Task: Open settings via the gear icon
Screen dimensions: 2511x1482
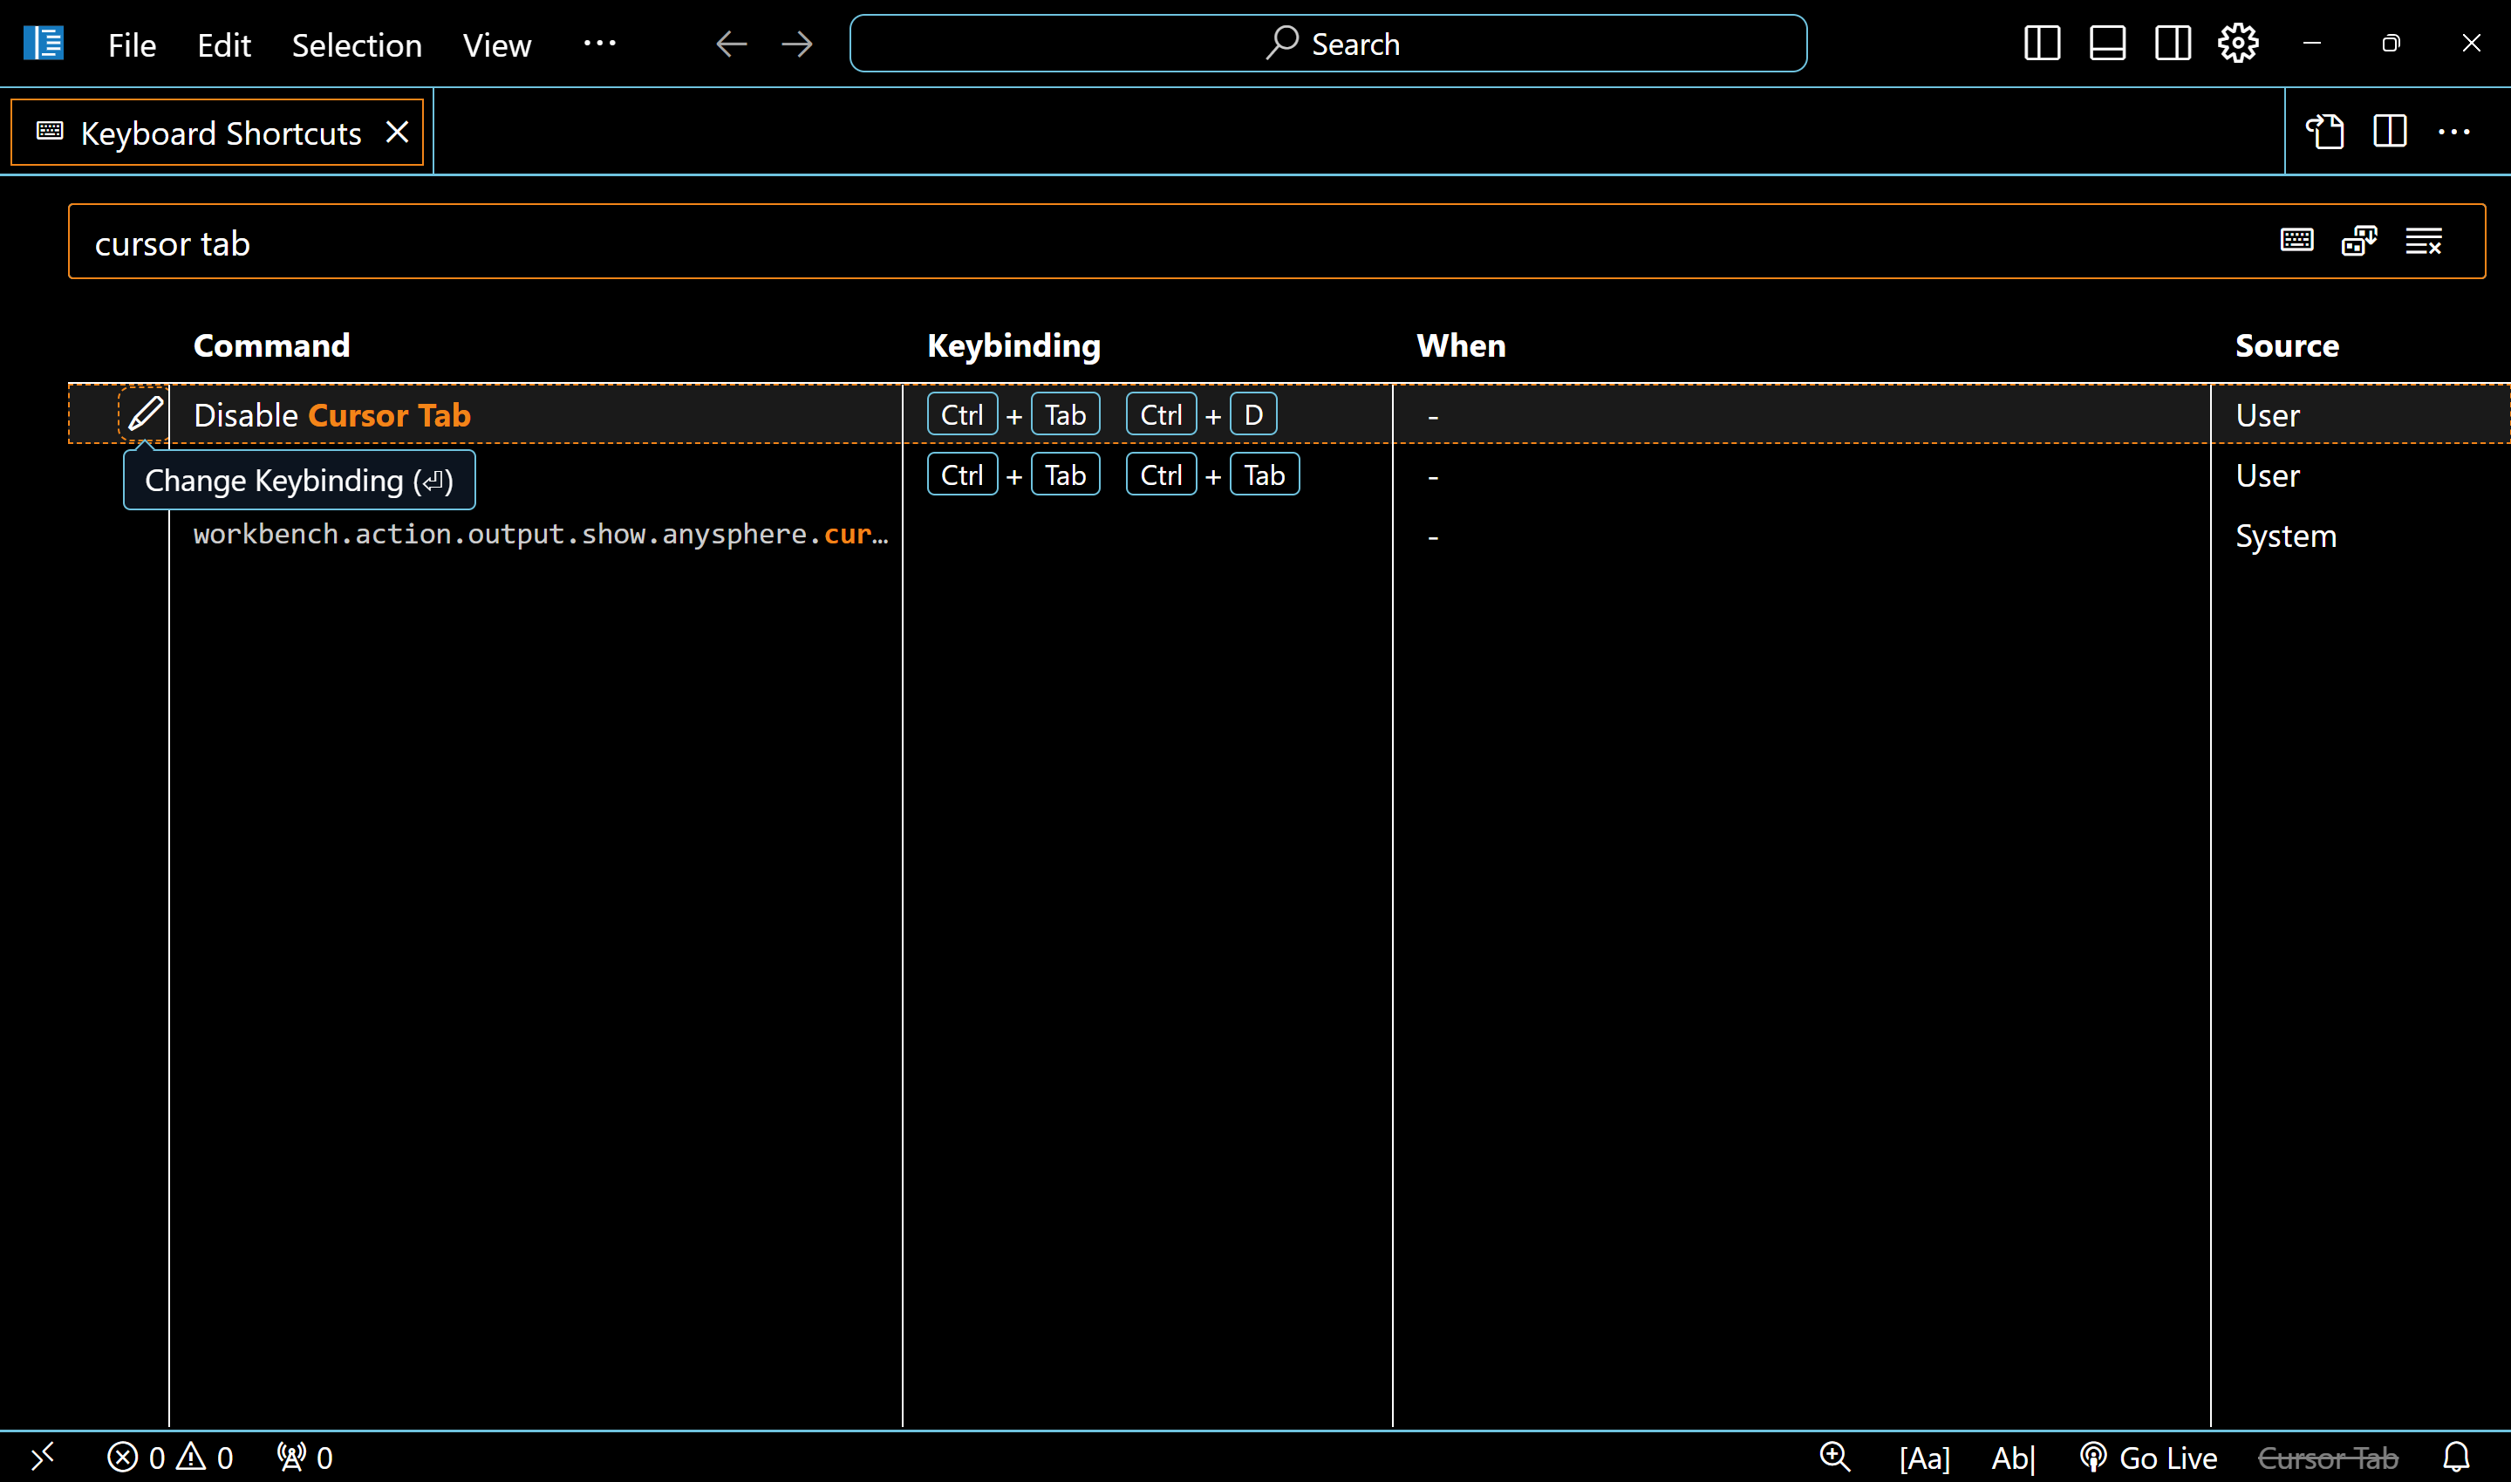Action: [x=2238, y=43]
